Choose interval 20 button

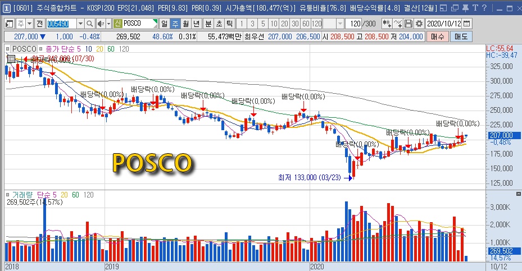tap(284, 24)
